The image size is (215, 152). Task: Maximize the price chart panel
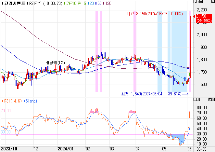213,2
